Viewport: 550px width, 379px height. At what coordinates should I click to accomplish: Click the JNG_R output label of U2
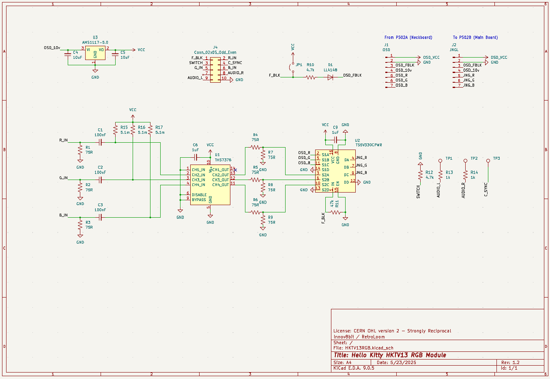(x=361, y=158)
